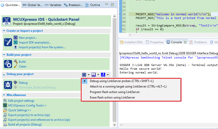This screenshot has width=218, height=129.
Task: Click the New project... link
Action: 28,38
